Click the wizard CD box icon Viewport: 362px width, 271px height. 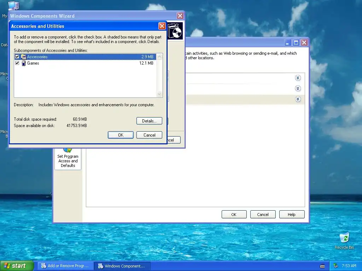(175, 31)
